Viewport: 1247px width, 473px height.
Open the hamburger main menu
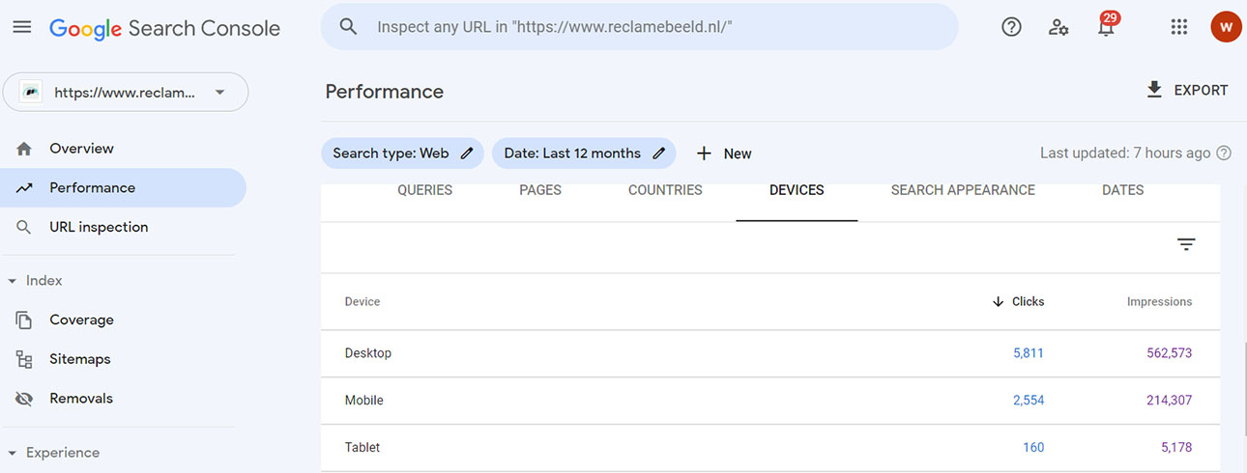click(21, 27)
